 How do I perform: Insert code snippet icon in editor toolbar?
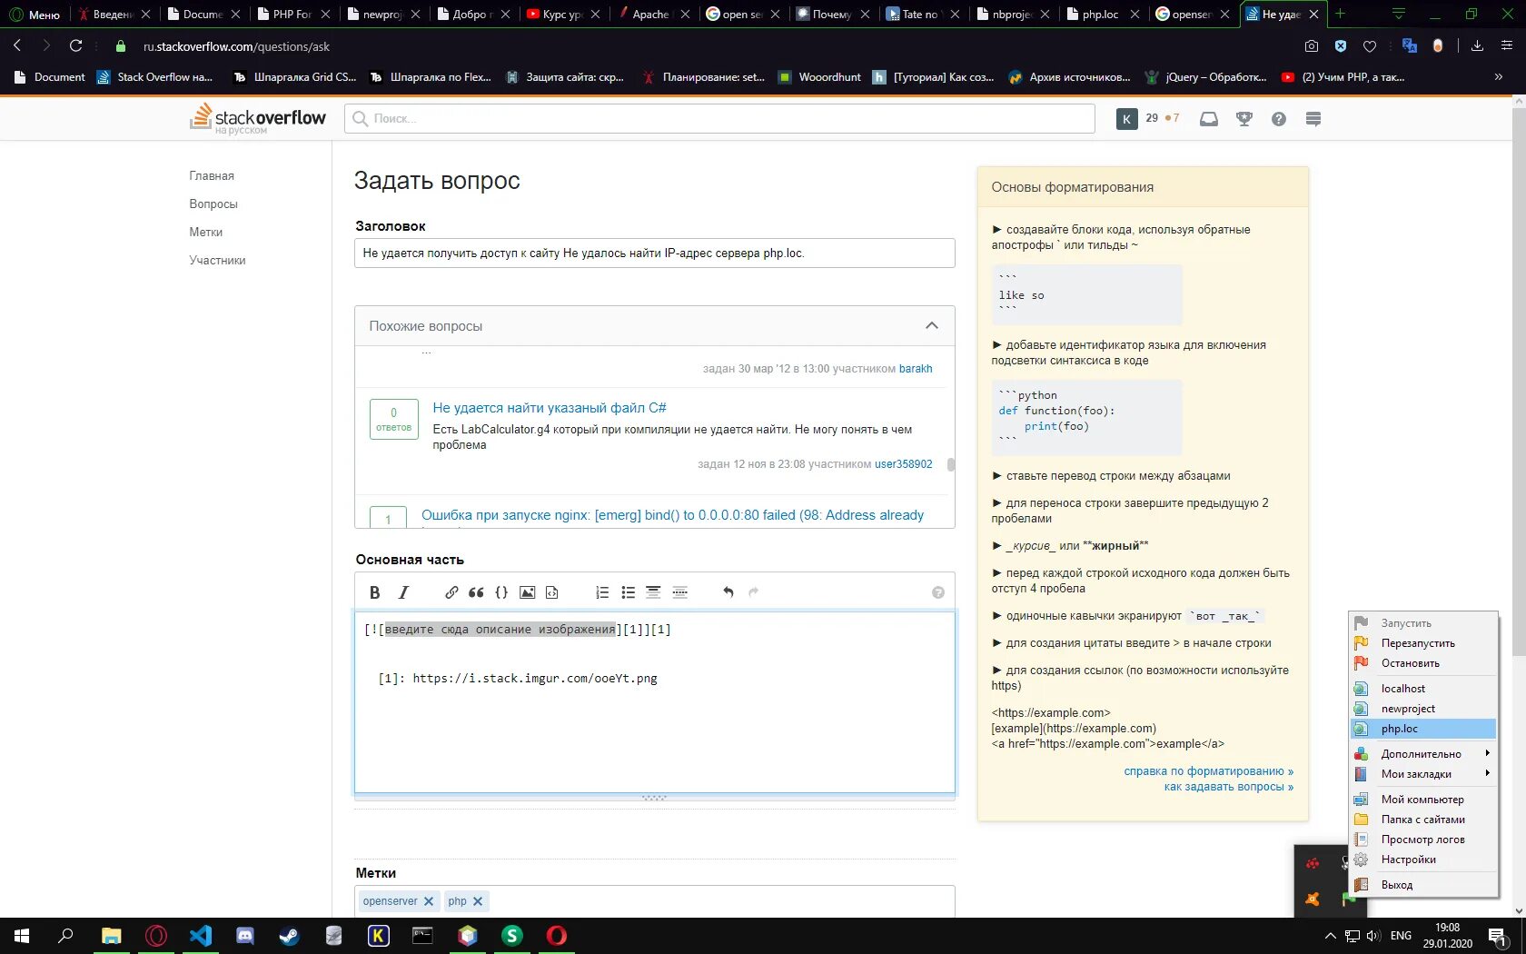click(x=551, y=592)
